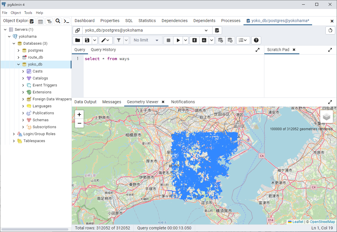The image size is (337, 232).
Task: Open the PSQL Tool in Object Explorer
Action: coord(67,21)
